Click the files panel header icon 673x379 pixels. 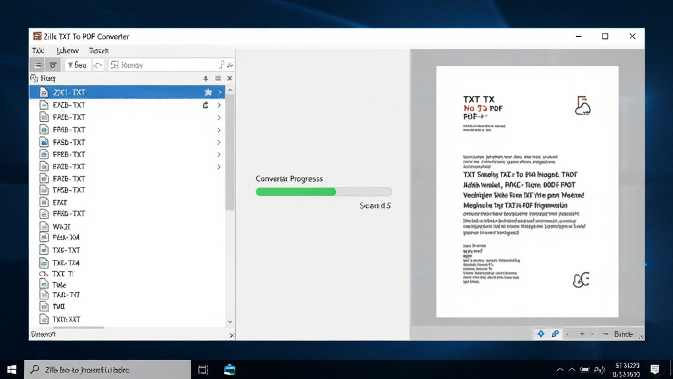click(34, 78)
